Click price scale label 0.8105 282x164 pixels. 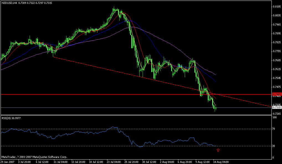[x=277, y=7]
